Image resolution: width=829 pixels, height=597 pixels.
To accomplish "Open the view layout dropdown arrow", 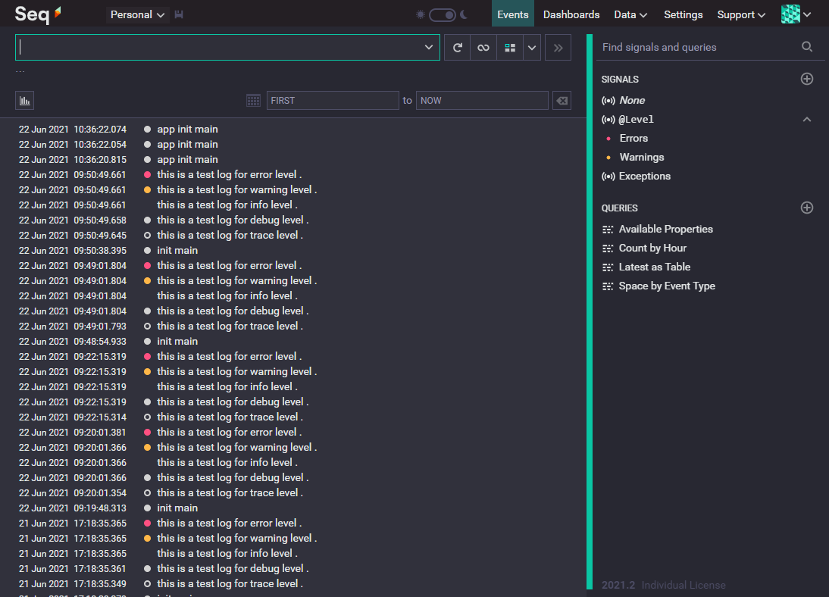I will pyautogui.click(x=532, y=48).
